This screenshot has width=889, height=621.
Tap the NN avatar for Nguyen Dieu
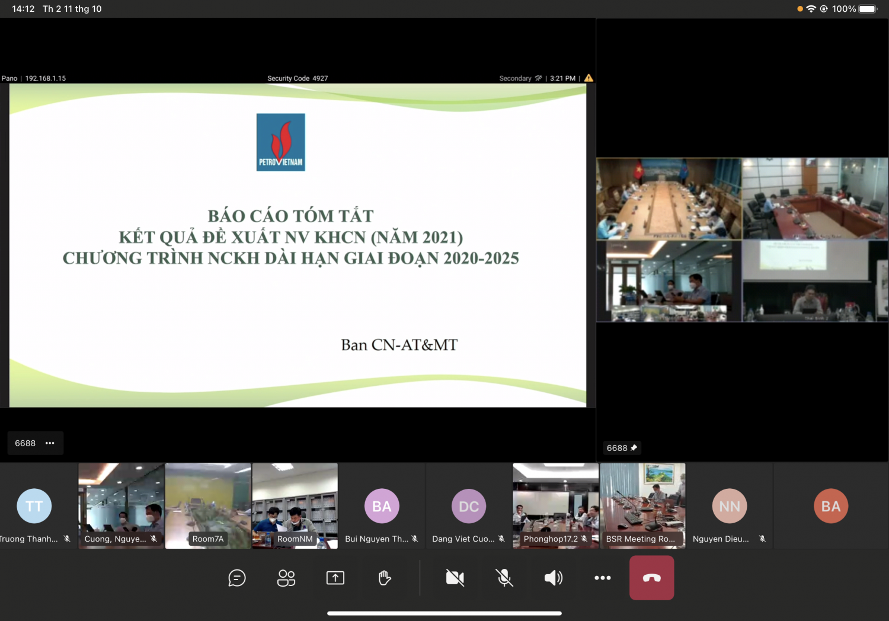point(730,506)
